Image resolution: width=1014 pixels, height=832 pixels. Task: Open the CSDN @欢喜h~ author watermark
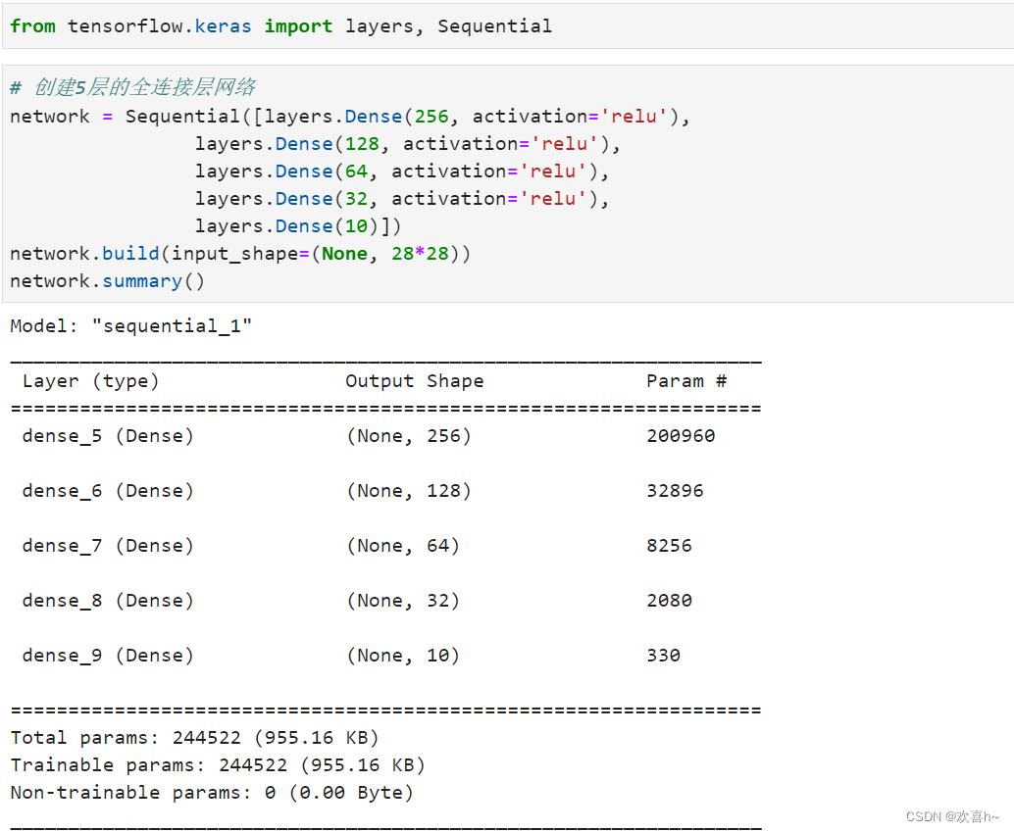[x=954, y=815]
